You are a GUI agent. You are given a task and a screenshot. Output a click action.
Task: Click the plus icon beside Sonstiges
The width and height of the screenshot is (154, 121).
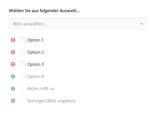click(x=13, y=101)
